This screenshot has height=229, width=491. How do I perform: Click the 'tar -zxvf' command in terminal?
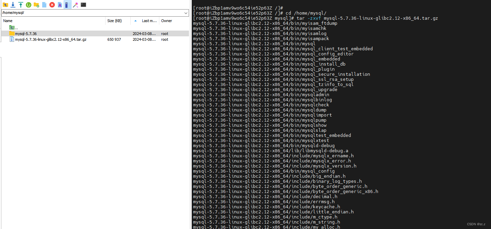point(309,18)
